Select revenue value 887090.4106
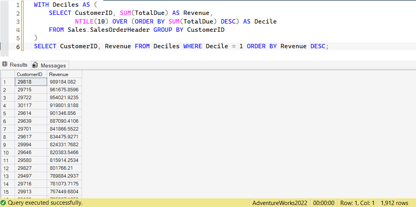The image size is (416, 207). [64, 121]
